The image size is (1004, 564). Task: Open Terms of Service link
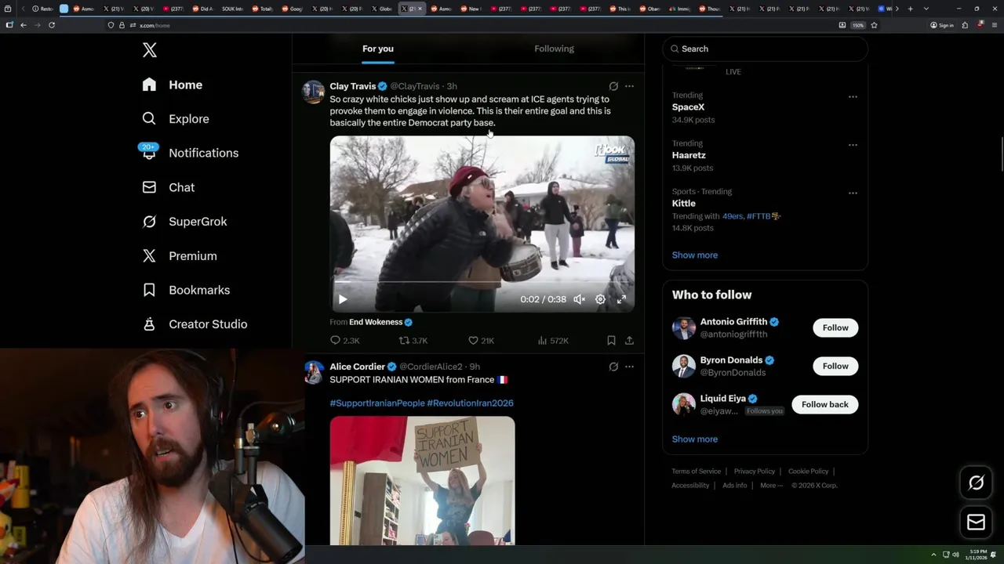[696, 472]
